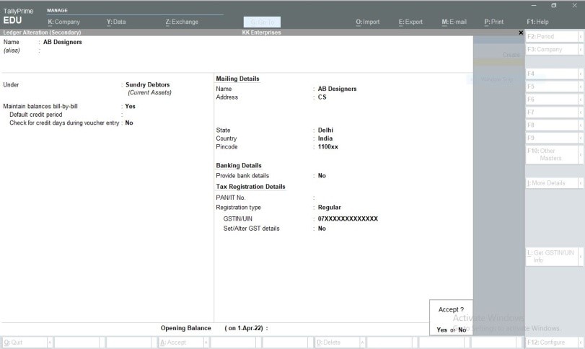The image size is (585, 349).
Task: Click Tax Registration Details heading
Action: [250, 187]
